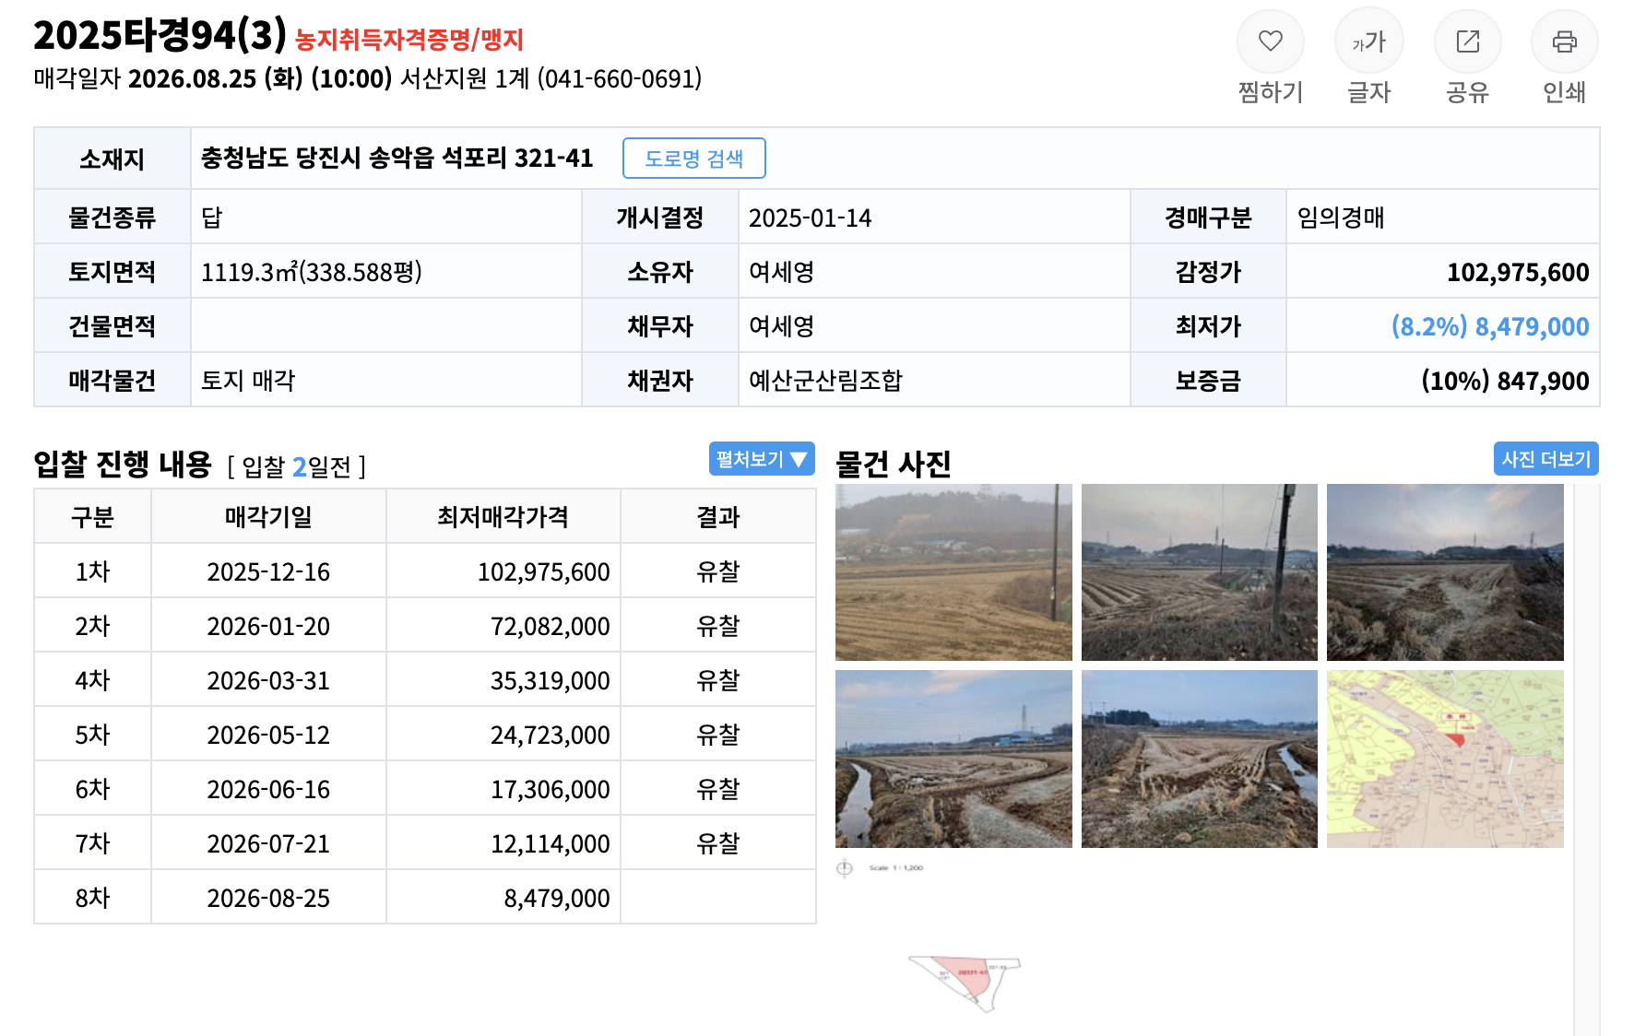This screenshot has height=1036, width=1634.
Task: Click the 도로명 검색 button
Action: point(693,159)
